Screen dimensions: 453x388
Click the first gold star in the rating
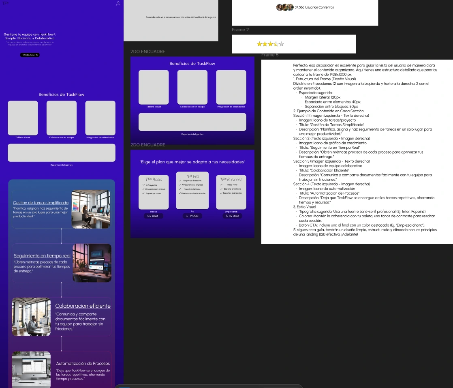point(259,44)
